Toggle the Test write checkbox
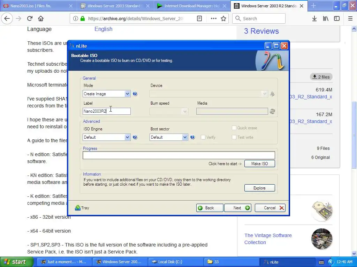The width and height of the screenshot is (357, 267). tap(234, 137)
